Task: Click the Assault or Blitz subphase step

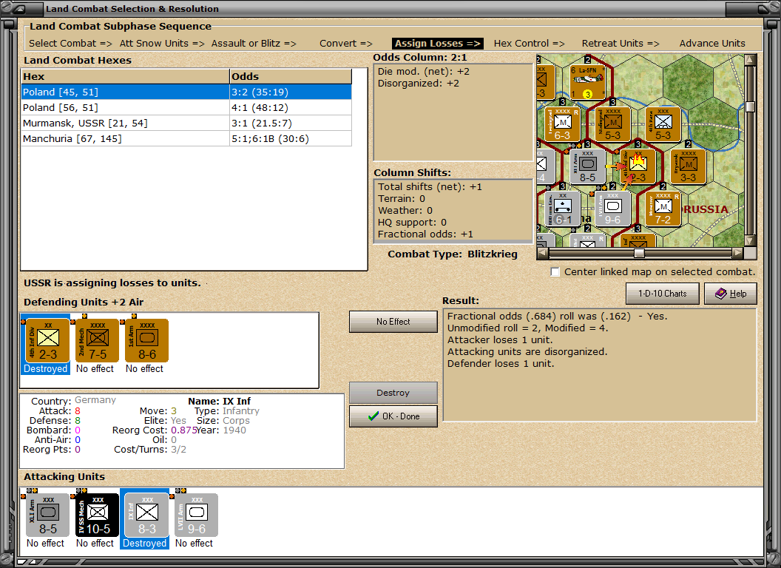Action: 254,44
